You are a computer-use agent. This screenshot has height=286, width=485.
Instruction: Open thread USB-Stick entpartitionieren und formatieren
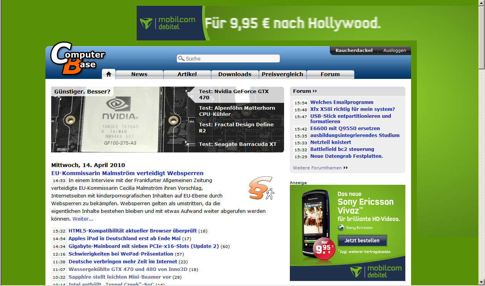pos(351,119)
